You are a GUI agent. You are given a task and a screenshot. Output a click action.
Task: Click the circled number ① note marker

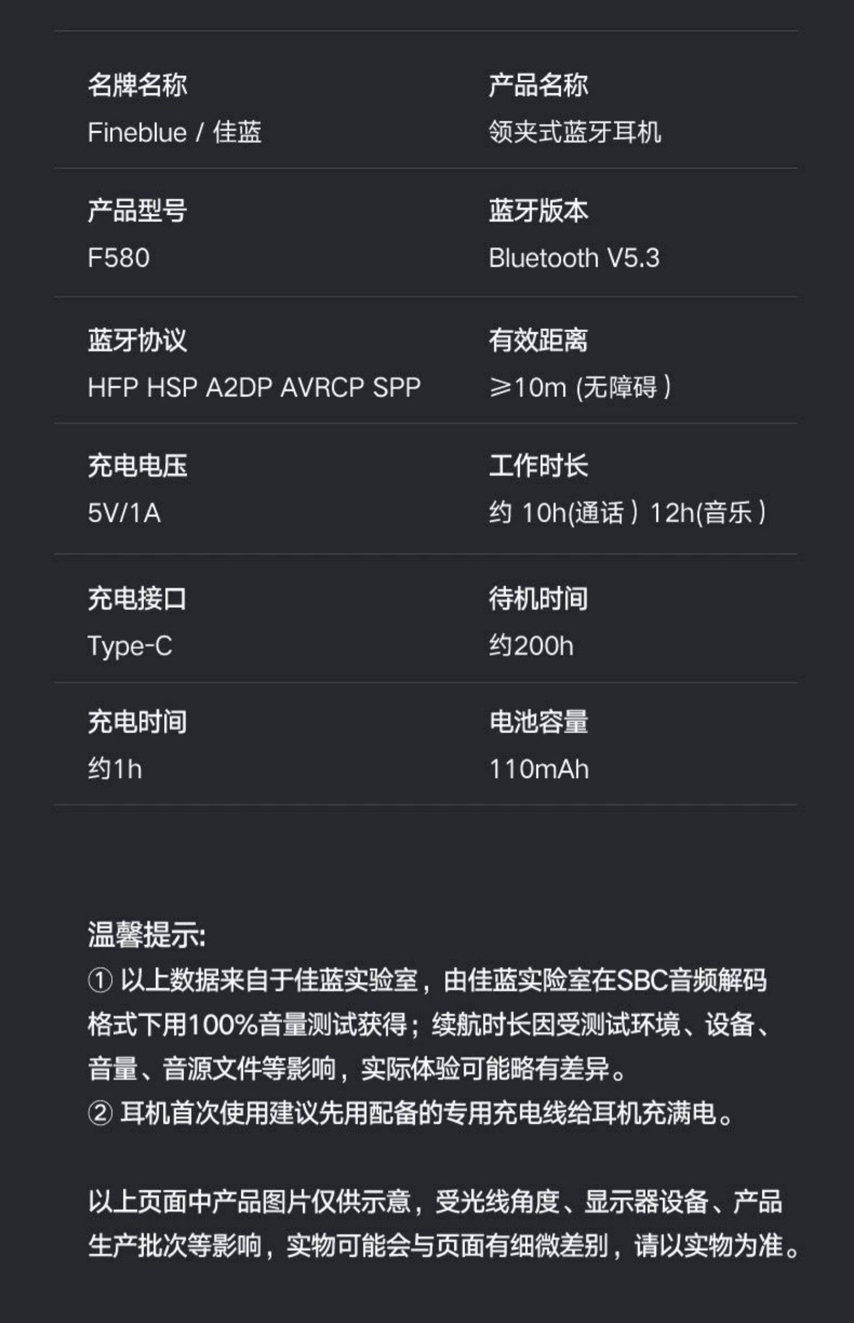click(100, 981)
